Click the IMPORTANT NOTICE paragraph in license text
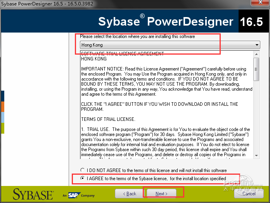 point(167,81)
